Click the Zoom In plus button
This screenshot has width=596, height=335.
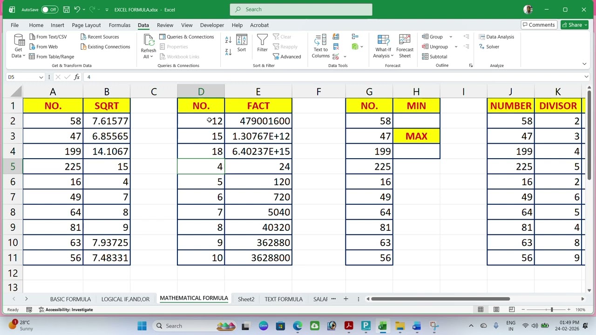569,309
